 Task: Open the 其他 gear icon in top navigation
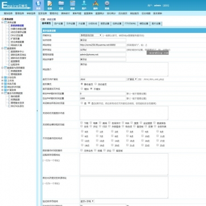coord(107,4)
